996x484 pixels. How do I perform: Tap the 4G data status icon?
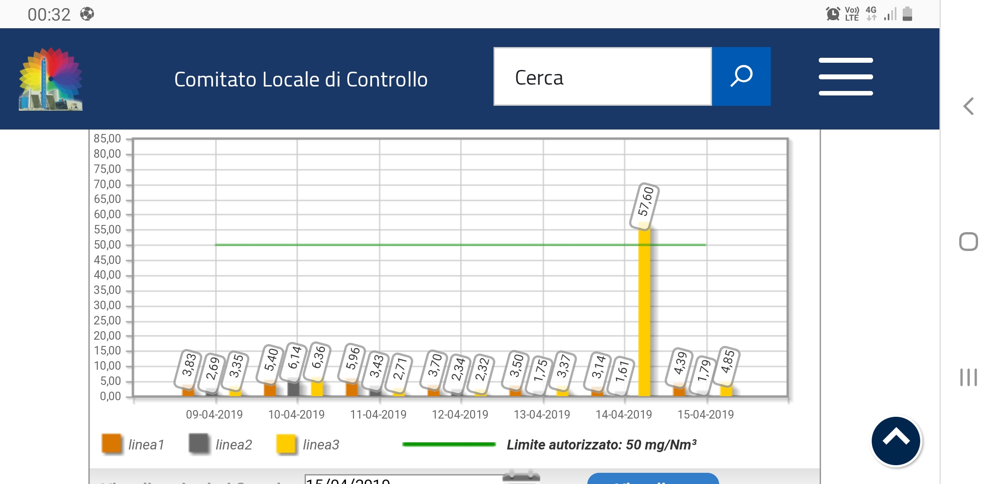click(871, 14)
